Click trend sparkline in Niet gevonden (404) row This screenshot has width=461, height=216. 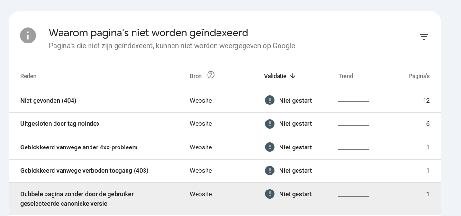[353, 102]
